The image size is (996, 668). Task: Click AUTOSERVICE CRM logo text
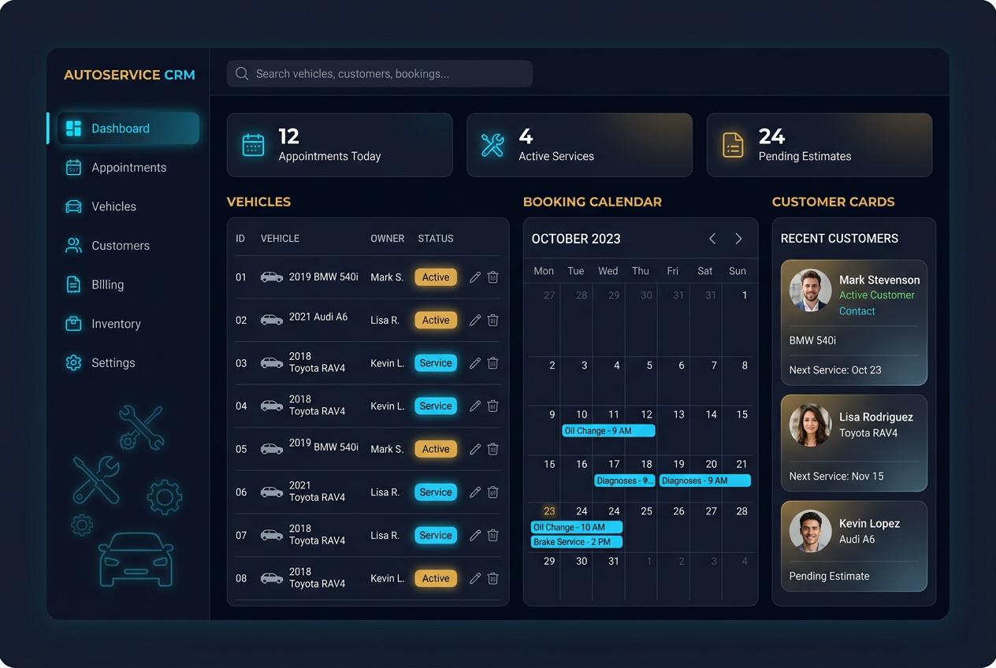[x=129, y=75]
